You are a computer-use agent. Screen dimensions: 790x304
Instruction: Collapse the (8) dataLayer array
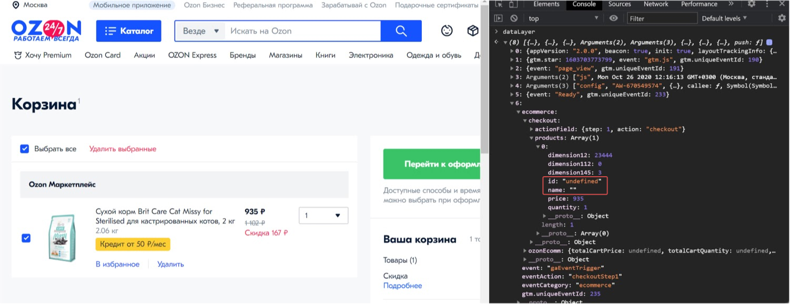click(505, 43)
